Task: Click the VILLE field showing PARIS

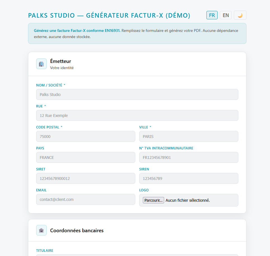Action: [188, 136]
